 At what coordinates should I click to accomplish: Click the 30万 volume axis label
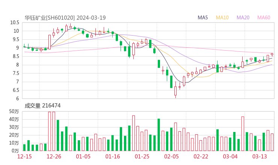14,127
